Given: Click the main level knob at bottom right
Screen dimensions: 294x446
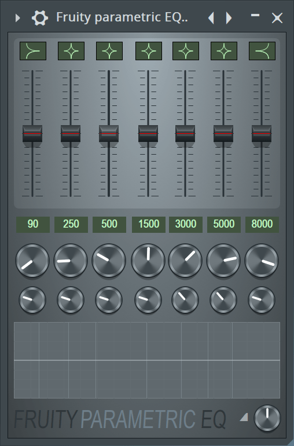Looking at the screenshot, I should [267, 418].
